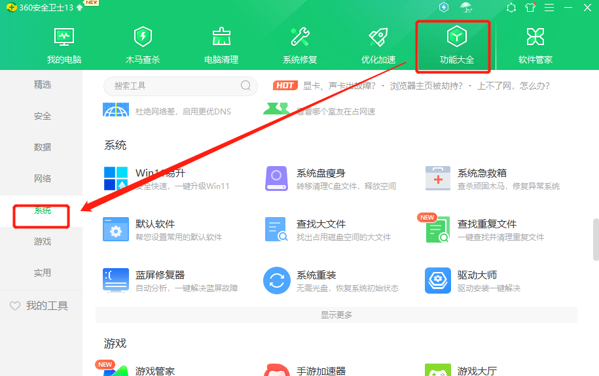Click 系统急救箱 title text

pos(482,173)
